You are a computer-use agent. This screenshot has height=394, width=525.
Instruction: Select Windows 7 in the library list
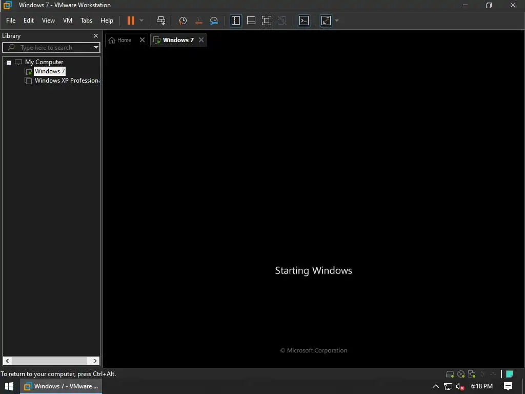coord(50,71)
